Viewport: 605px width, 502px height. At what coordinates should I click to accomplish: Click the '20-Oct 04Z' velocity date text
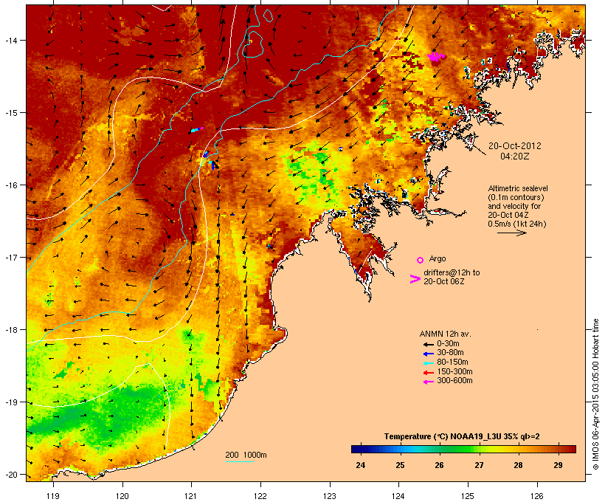(508, 215)
